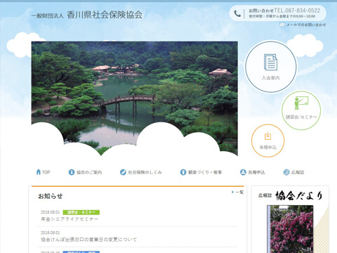Open 各種申込 navigation menu item
This screenshot has height=253, width=337.
tap(256, 172)
